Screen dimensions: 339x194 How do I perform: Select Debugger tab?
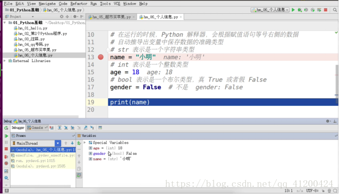pos(18,128)
